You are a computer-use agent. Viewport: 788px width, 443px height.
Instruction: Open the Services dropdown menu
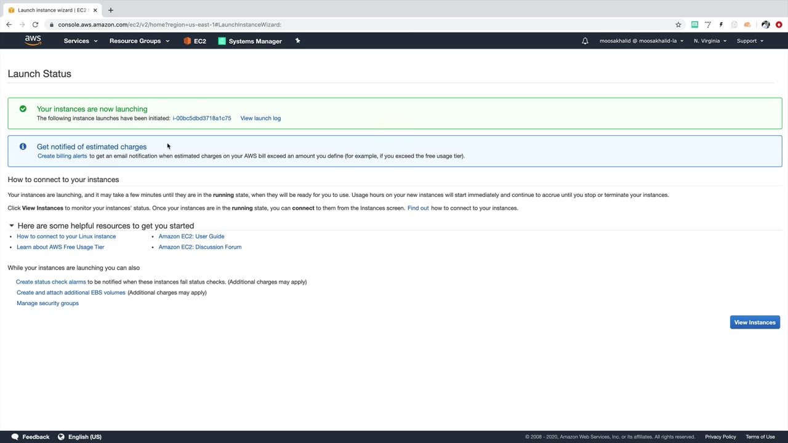click(81, 41)
